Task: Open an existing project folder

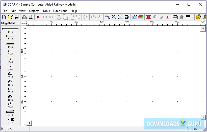Action: 10,17
